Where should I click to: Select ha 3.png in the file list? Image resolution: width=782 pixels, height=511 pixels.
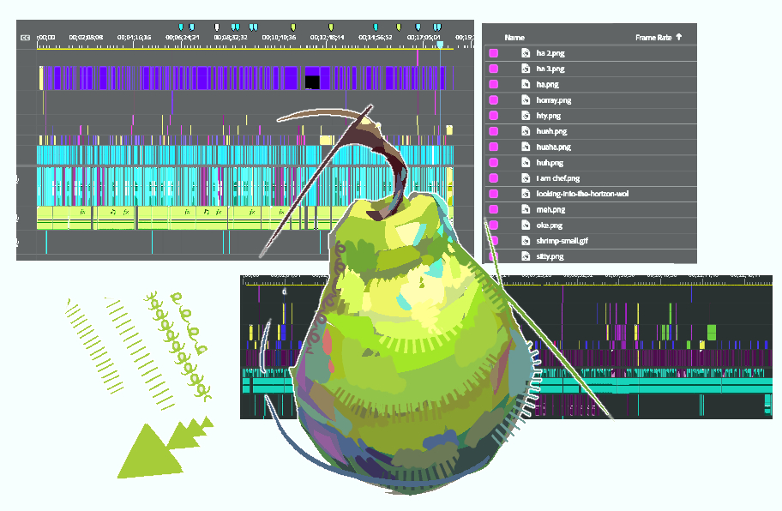pos(550,69)
